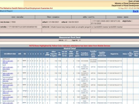Open the job card link in row 1

pyautogui.click(x=8, y=62)
